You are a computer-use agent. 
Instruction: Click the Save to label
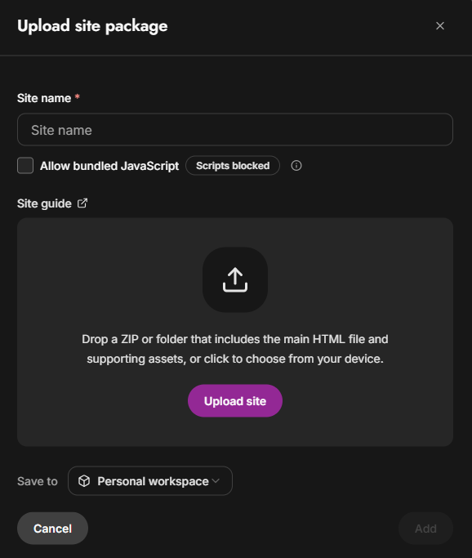38,481
